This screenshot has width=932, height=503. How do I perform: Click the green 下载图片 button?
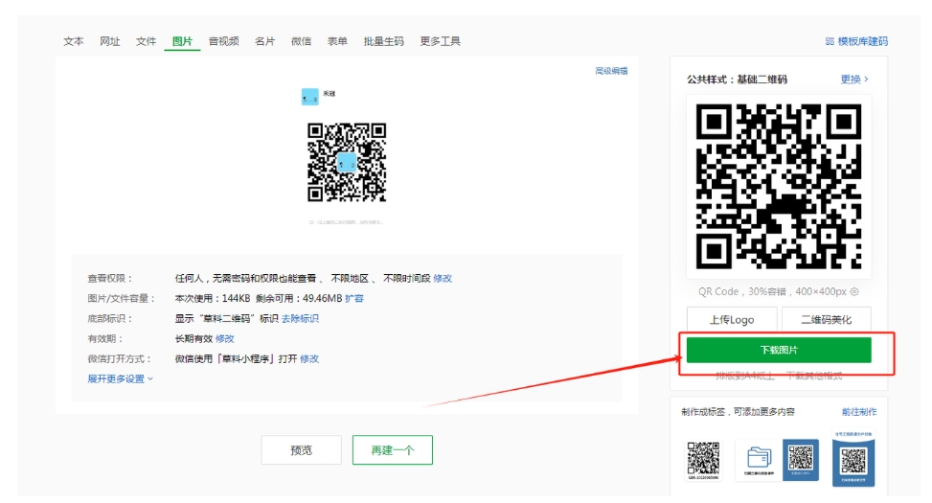tap(778, 351)
